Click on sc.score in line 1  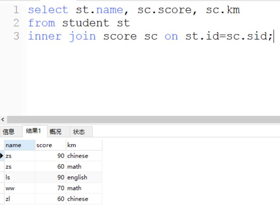tap(165, 10)
